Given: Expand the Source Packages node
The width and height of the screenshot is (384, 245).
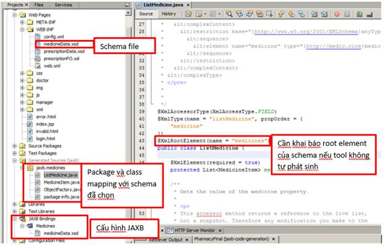Looking at the screenshot, I should point(15,146).
